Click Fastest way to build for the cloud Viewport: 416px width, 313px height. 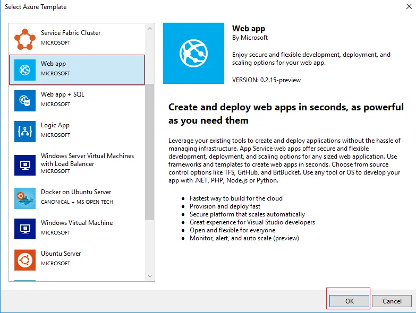236,198
